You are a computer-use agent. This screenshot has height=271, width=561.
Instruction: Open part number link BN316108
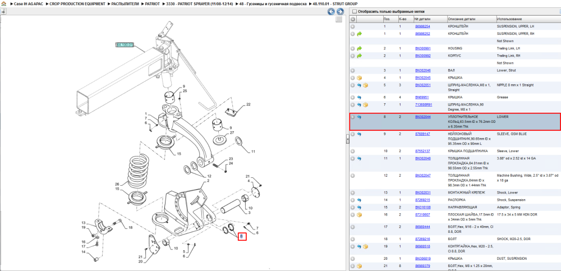pyautogui.click(x=423, y=208)
